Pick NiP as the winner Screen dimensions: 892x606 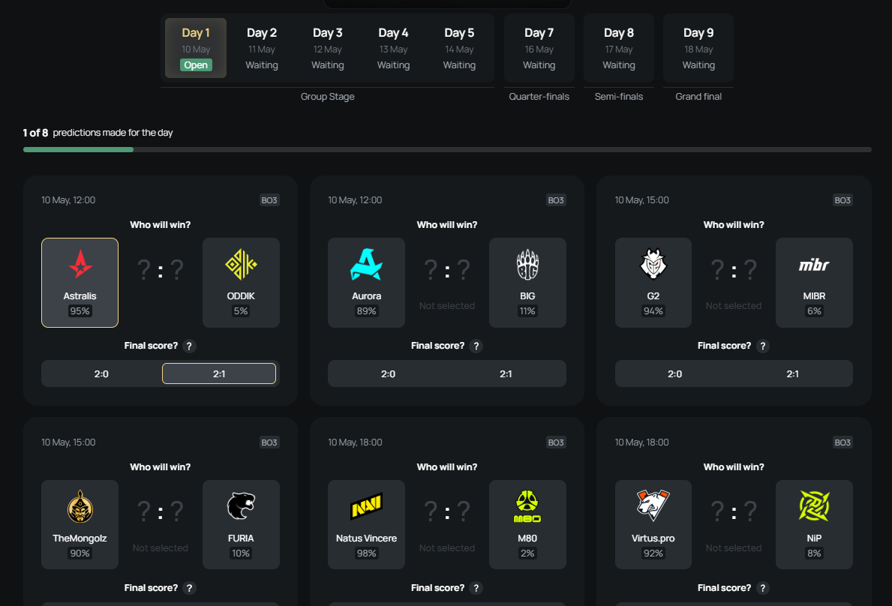coord(814,525)
